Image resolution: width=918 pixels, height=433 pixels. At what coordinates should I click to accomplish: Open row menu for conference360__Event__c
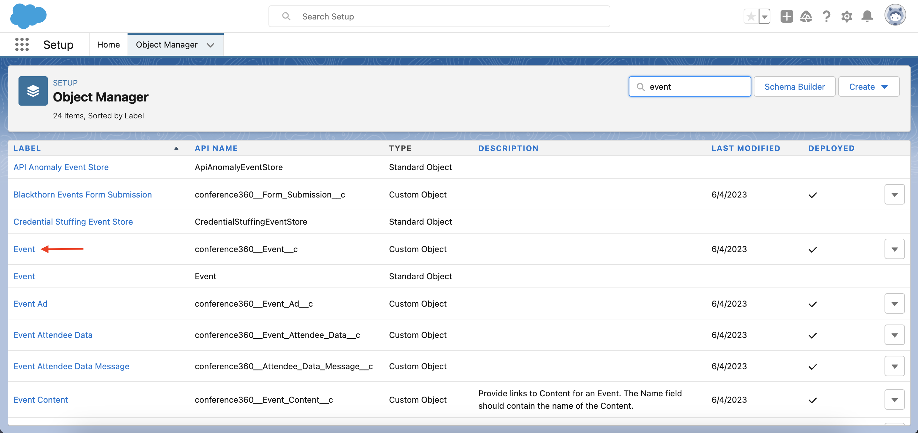[894, 249]
